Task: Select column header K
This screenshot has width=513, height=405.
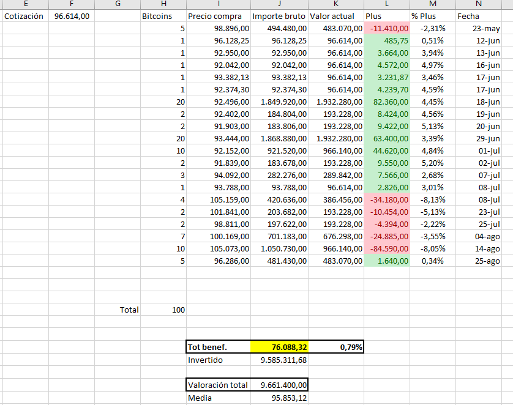Action: point(336,4)
